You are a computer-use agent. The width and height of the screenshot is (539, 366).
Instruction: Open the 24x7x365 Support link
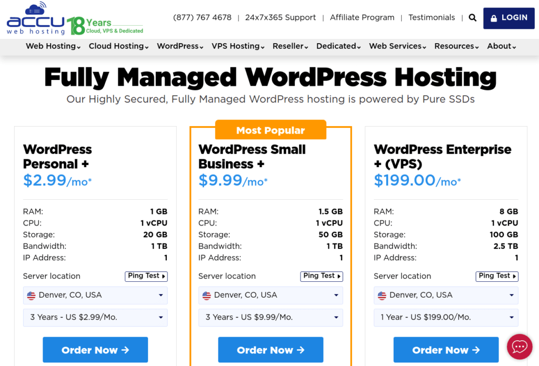click(x=281, y=17)
